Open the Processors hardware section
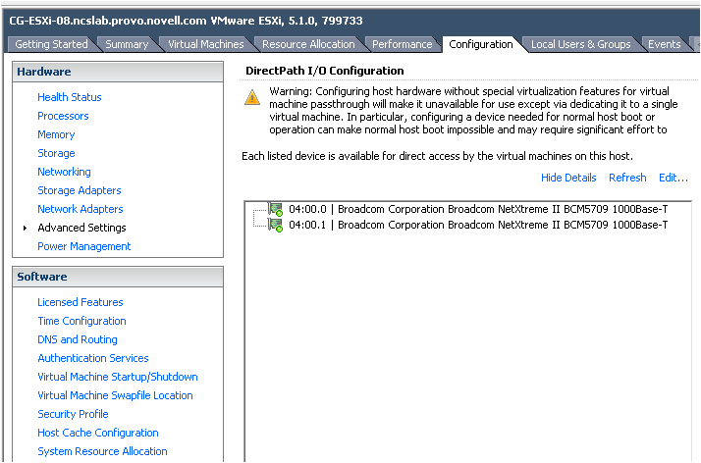Image resolution: width=701 pixels, height=463 pixels. pyautogui.click(x=63, y=116)
